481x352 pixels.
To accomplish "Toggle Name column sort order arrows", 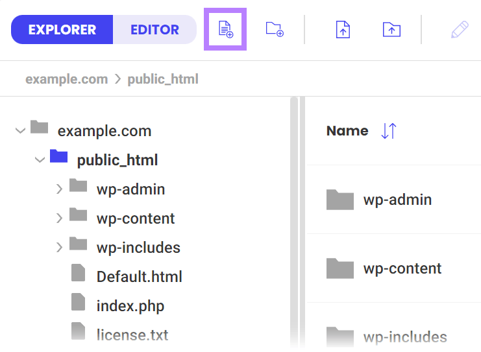I will pyautogui.click(x=388, y=131).
